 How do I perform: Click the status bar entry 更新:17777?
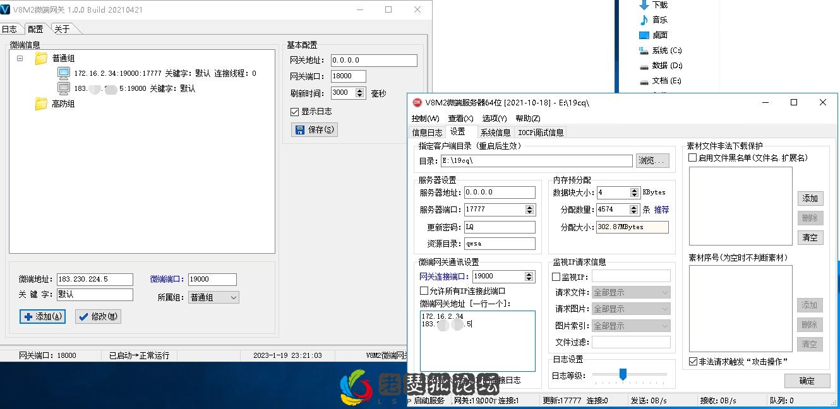pyautogui.click(x=562, y=401)
